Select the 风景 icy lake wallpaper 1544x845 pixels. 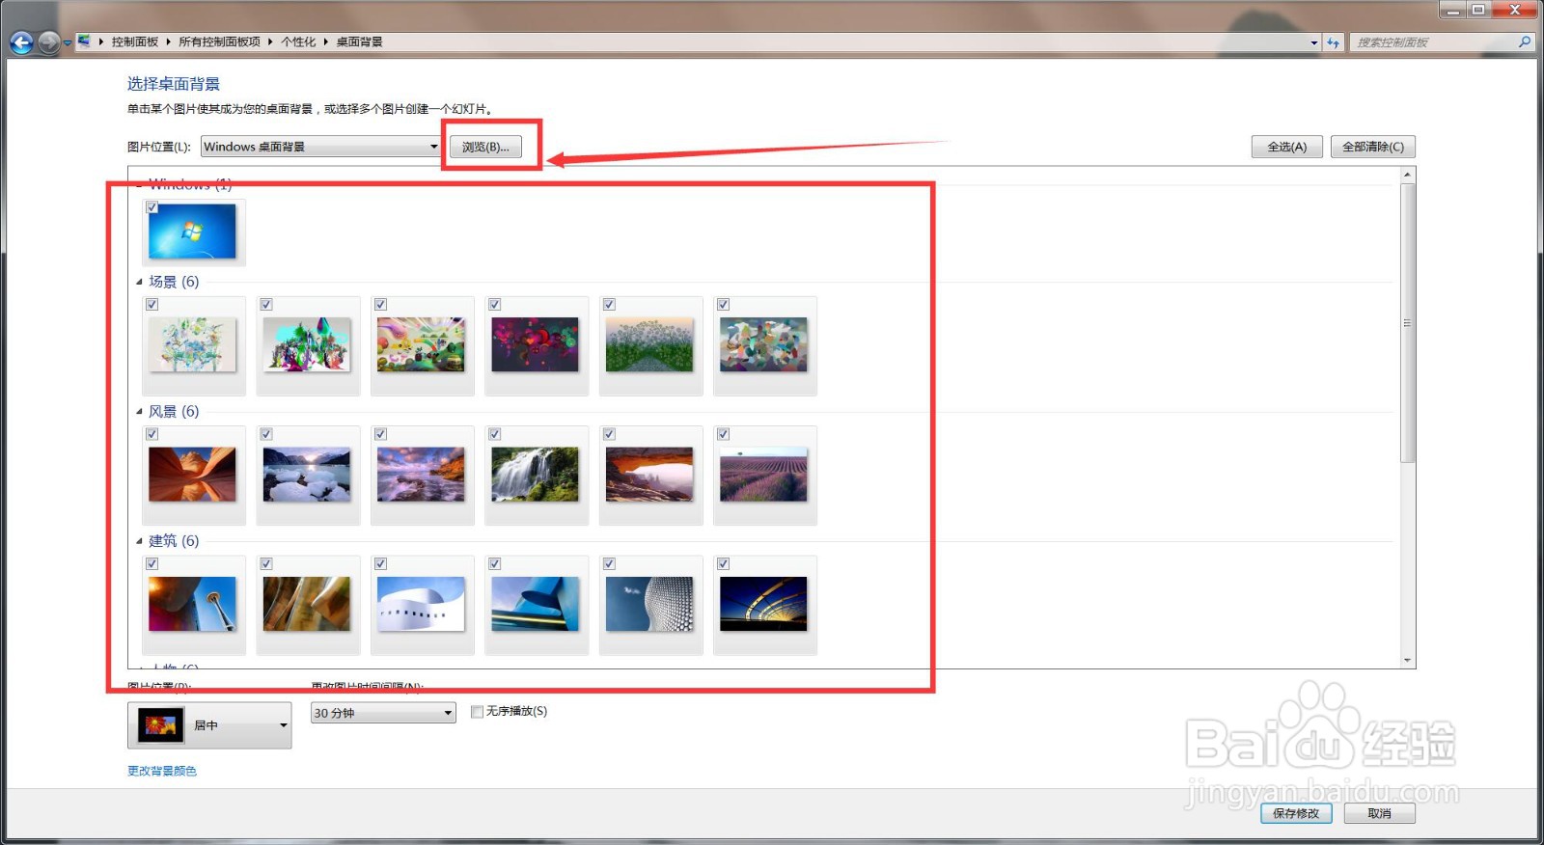307,474
